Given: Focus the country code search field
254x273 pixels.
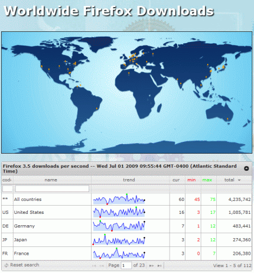Looking at the screenshot, I should [x=8, y=188].
